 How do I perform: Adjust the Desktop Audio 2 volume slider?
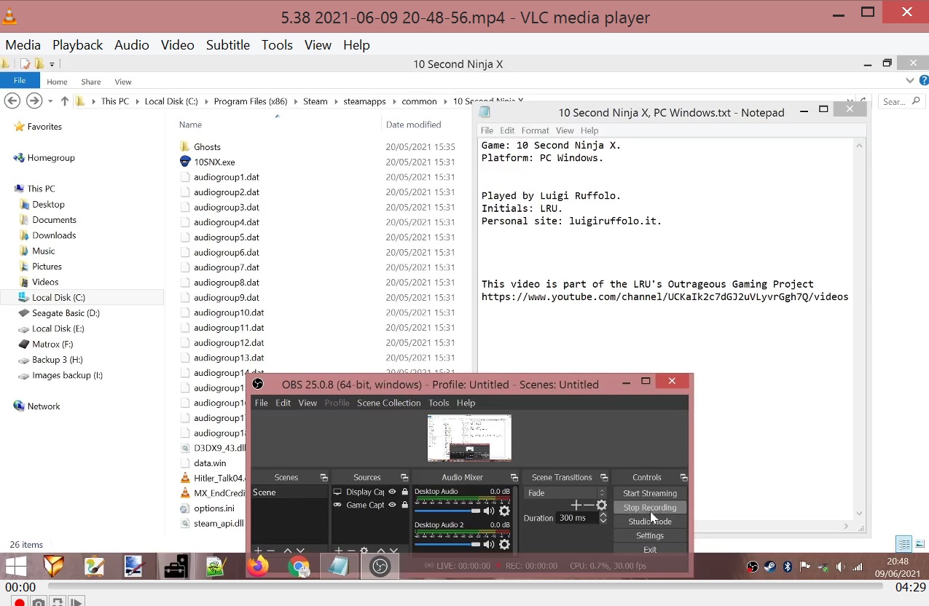[447, 544]
